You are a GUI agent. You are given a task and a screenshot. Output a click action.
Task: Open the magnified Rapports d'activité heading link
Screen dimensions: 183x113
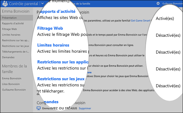tap(58, 12)
